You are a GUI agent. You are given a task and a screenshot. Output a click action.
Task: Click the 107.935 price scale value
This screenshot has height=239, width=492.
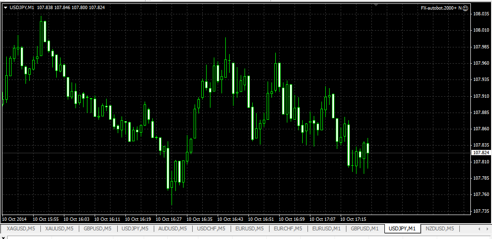pyautogui.click(x=481, y=80)
